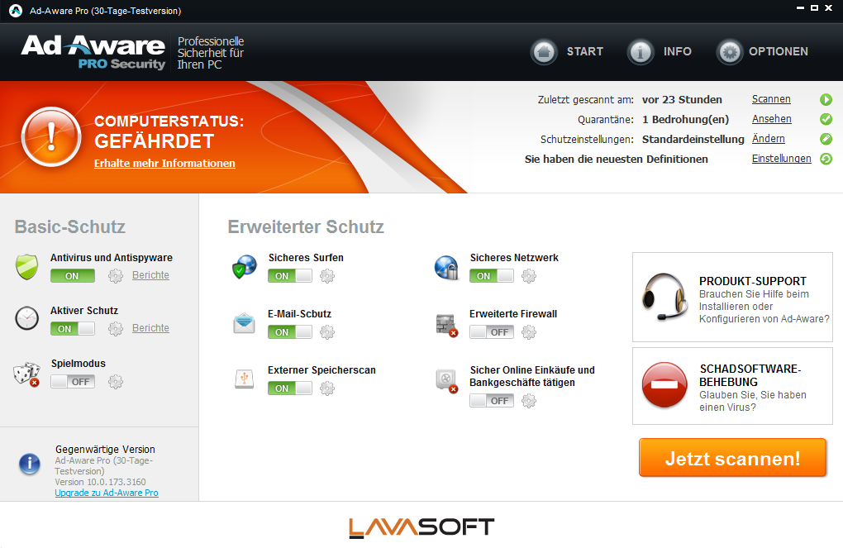Screen dimensions: 843x548
Task: Enable the Spielmodus switch
Action: (x=73, y=382)
